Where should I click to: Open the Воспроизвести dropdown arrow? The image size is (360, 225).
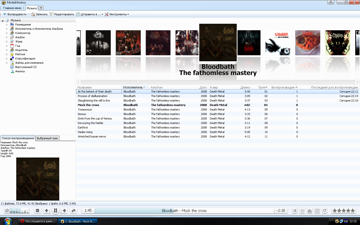point(29,14)
